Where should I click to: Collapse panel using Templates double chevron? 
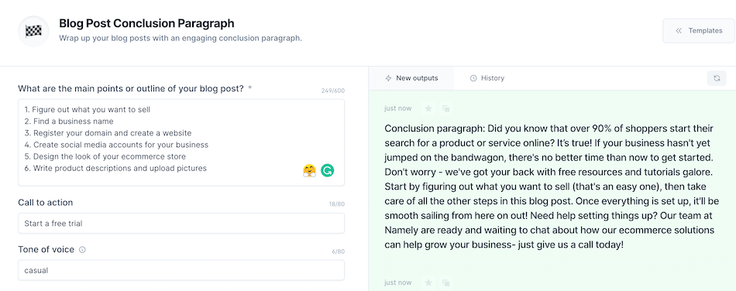(x=679, y=31)
